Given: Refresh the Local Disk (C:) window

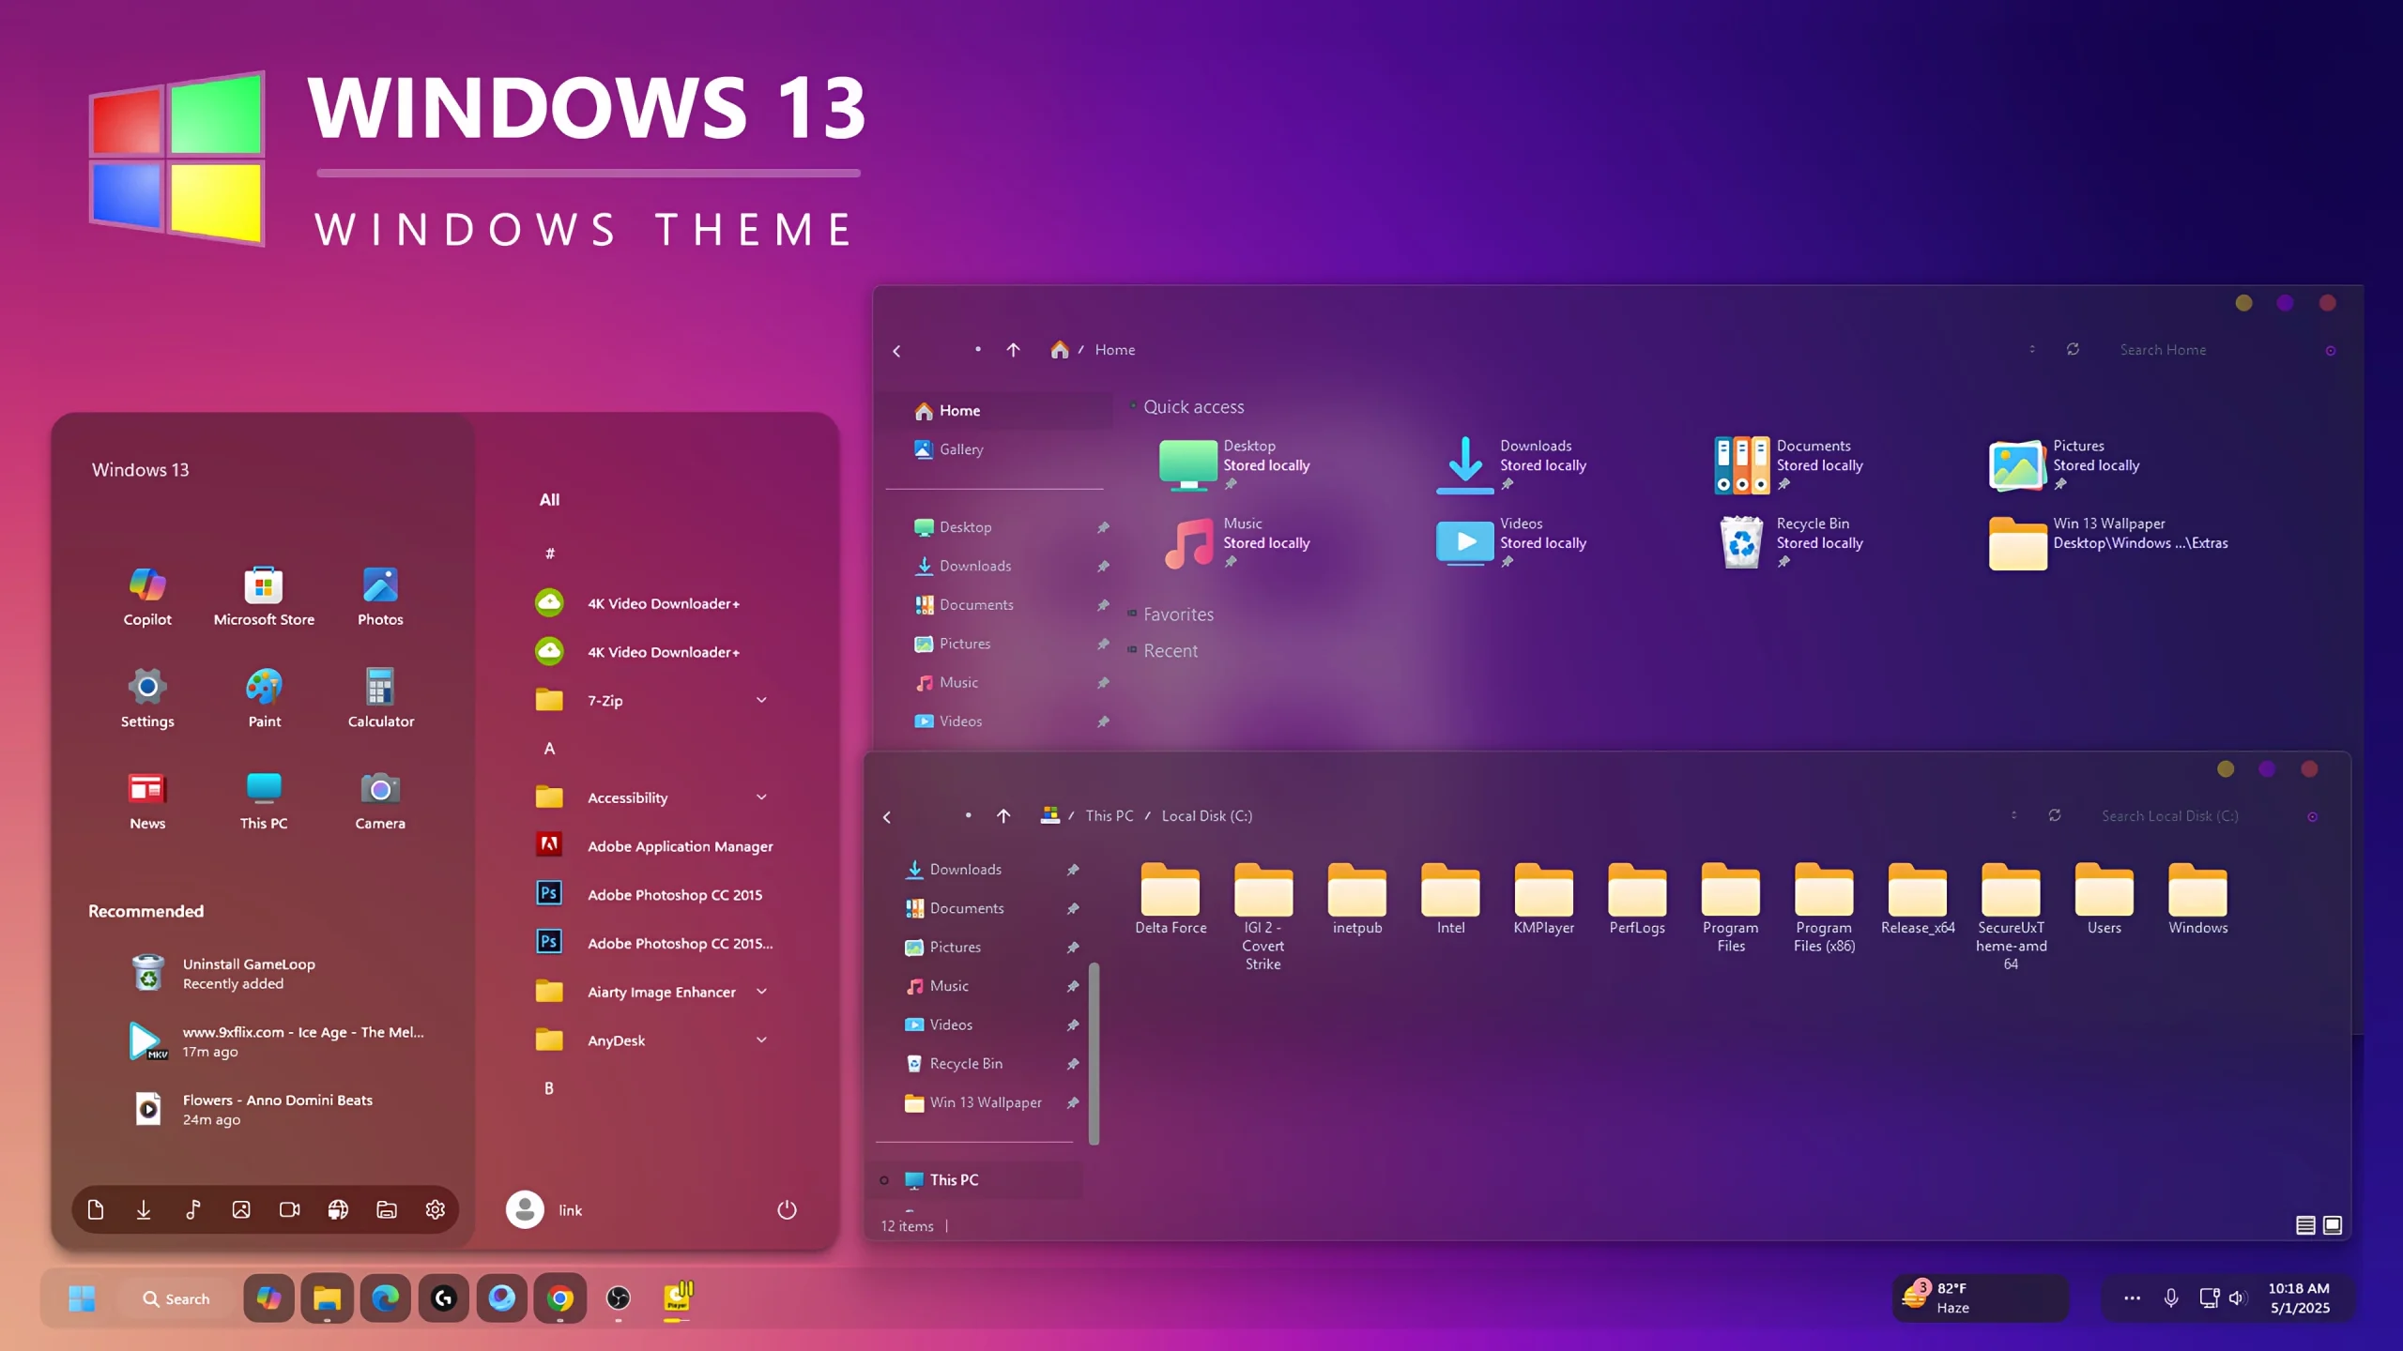Looking at the screenshot, I should 2055,815.
